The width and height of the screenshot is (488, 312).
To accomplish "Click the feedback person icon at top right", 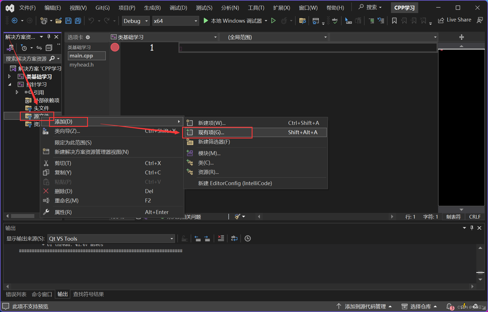I will tap(480, 20).
